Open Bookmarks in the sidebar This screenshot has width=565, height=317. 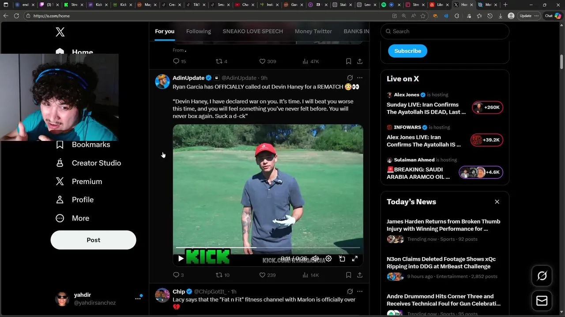[84, 144]
